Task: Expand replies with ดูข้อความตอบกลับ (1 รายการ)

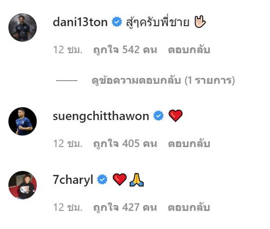Action: 163,81
